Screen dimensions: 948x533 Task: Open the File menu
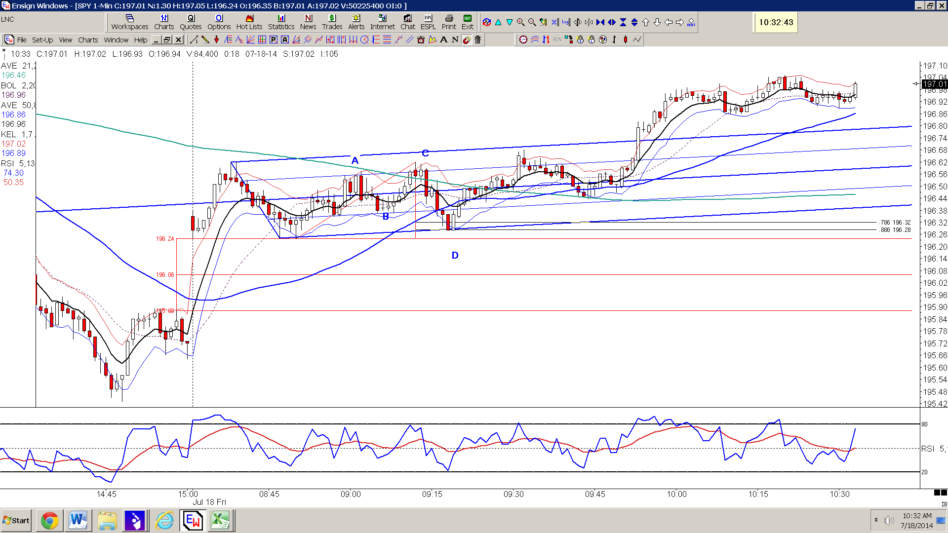pos(22,40)
